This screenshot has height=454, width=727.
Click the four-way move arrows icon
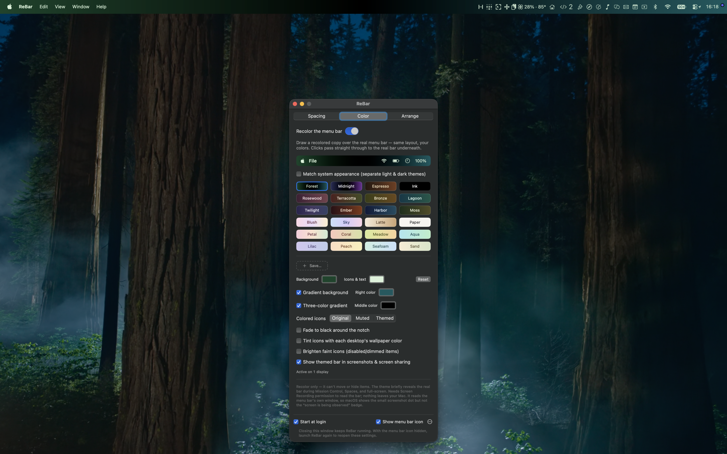(506, 7)
